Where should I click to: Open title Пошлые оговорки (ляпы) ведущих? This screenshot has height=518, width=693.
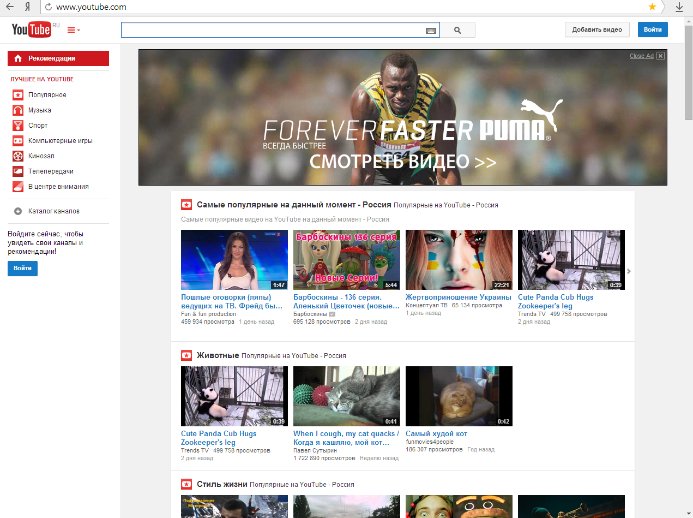click(x=232, y=302)
